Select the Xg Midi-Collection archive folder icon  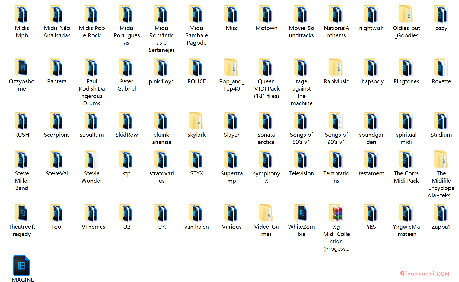336,213
